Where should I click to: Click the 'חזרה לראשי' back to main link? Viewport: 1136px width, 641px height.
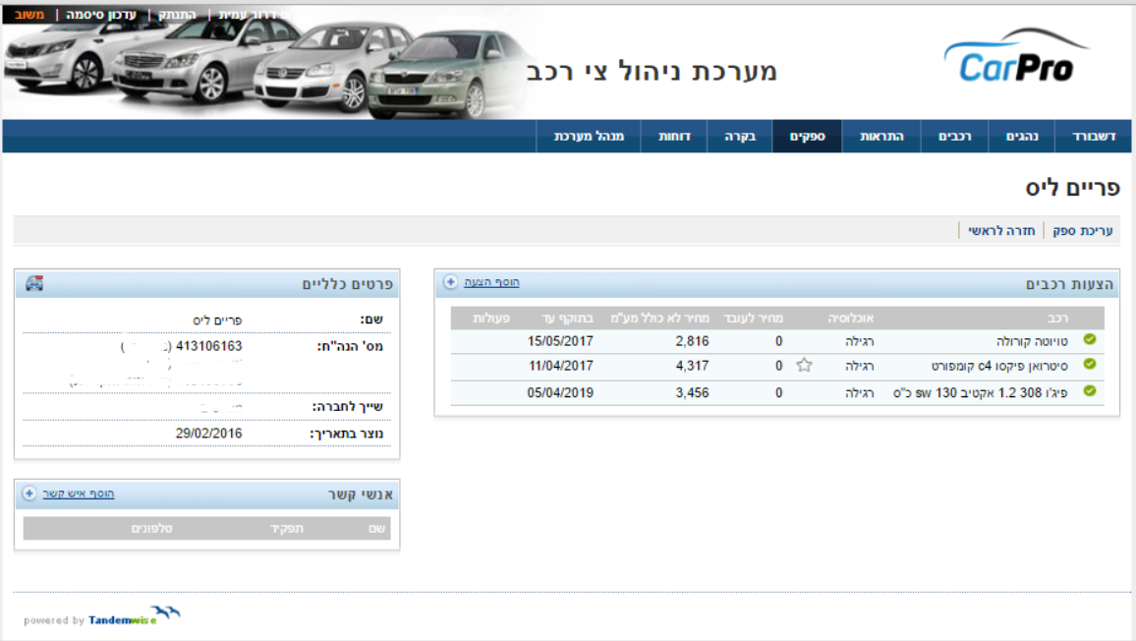pyautogui.click(x=1001, y=231)
